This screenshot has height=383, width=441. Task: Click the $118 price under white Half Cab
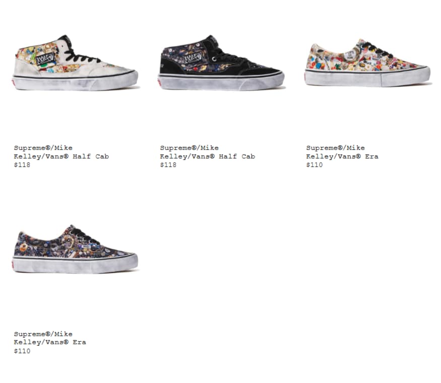pyautogui.click(x=22, y=165)
